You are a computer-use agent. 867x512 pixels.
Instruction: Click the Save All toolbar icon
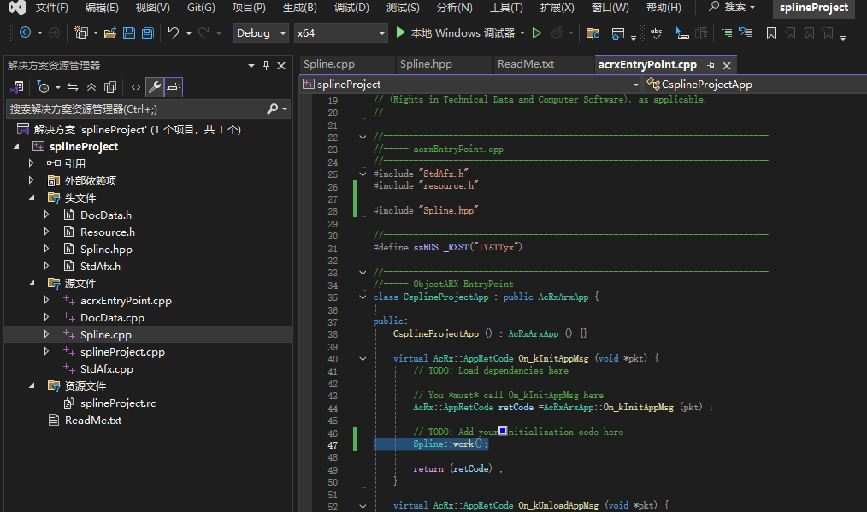(x=147, y=33)
